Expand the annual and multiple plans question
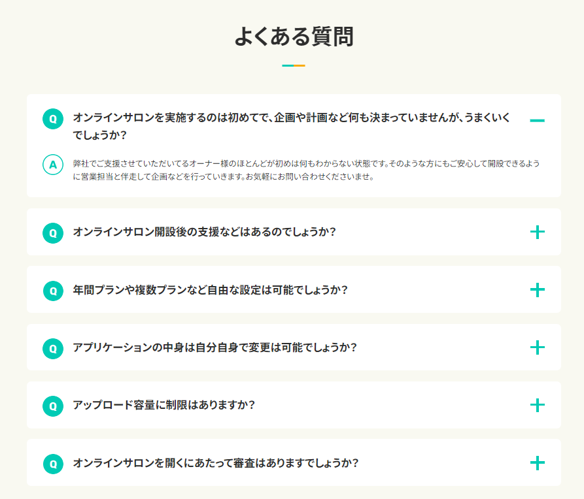 coord(537,290)
